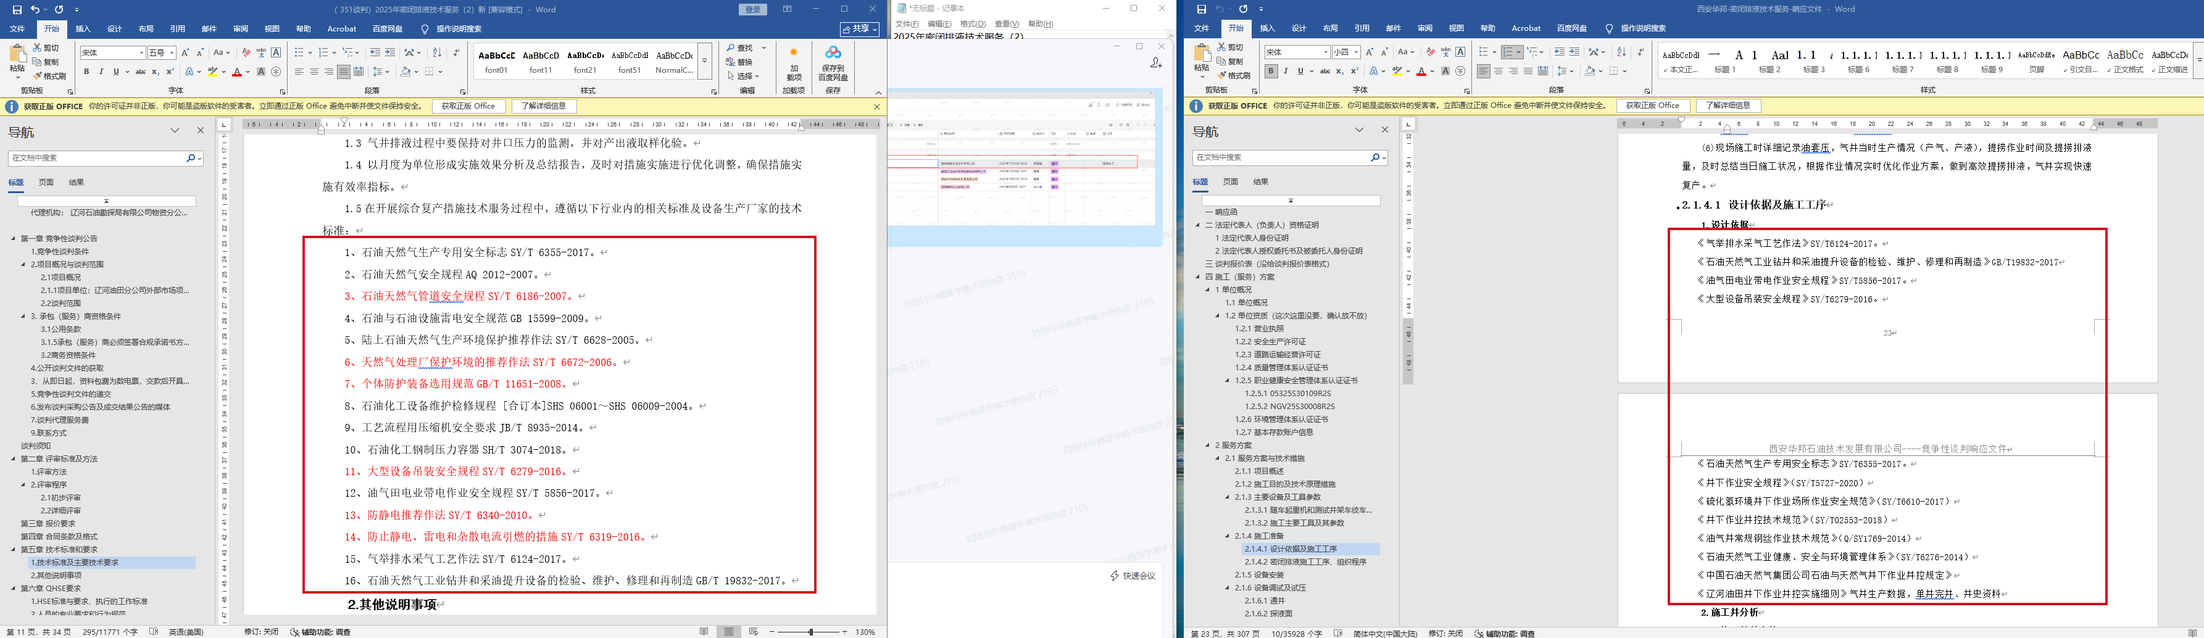This screenshot has width=2204, height=638.
Task: Toggle superscript in left Word ribbon
Action: 169,72
